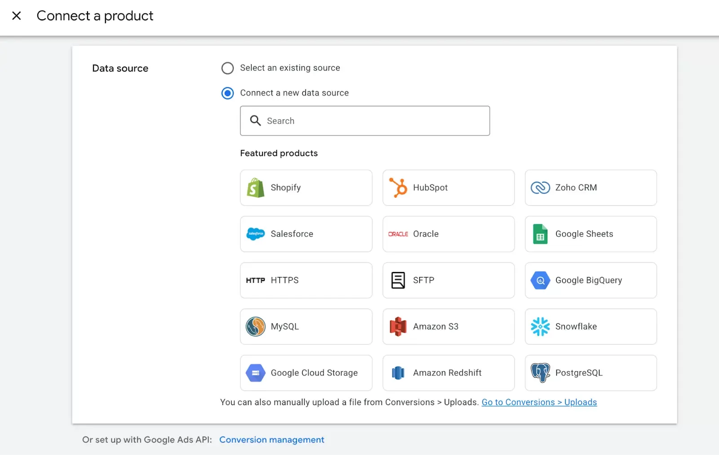The height and width of the screenshot is (455, 719).
Task: Select the Salesforce product label
Action: pyautogui.click(x=292, y=234)
